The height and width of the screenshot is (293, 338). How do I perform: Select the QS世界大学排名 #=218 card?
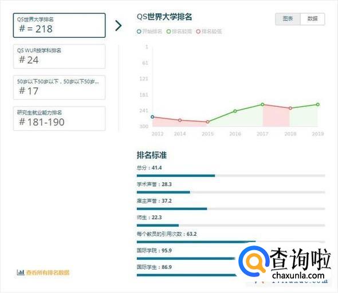pyautogui.click(x=59, y=25)
